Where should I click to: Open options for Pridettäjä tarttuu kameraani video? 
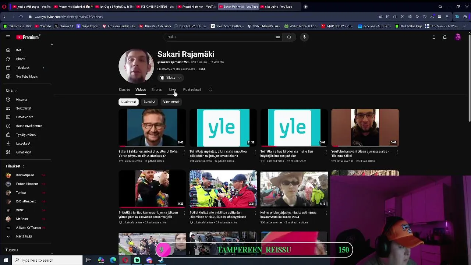pos(184,213)
